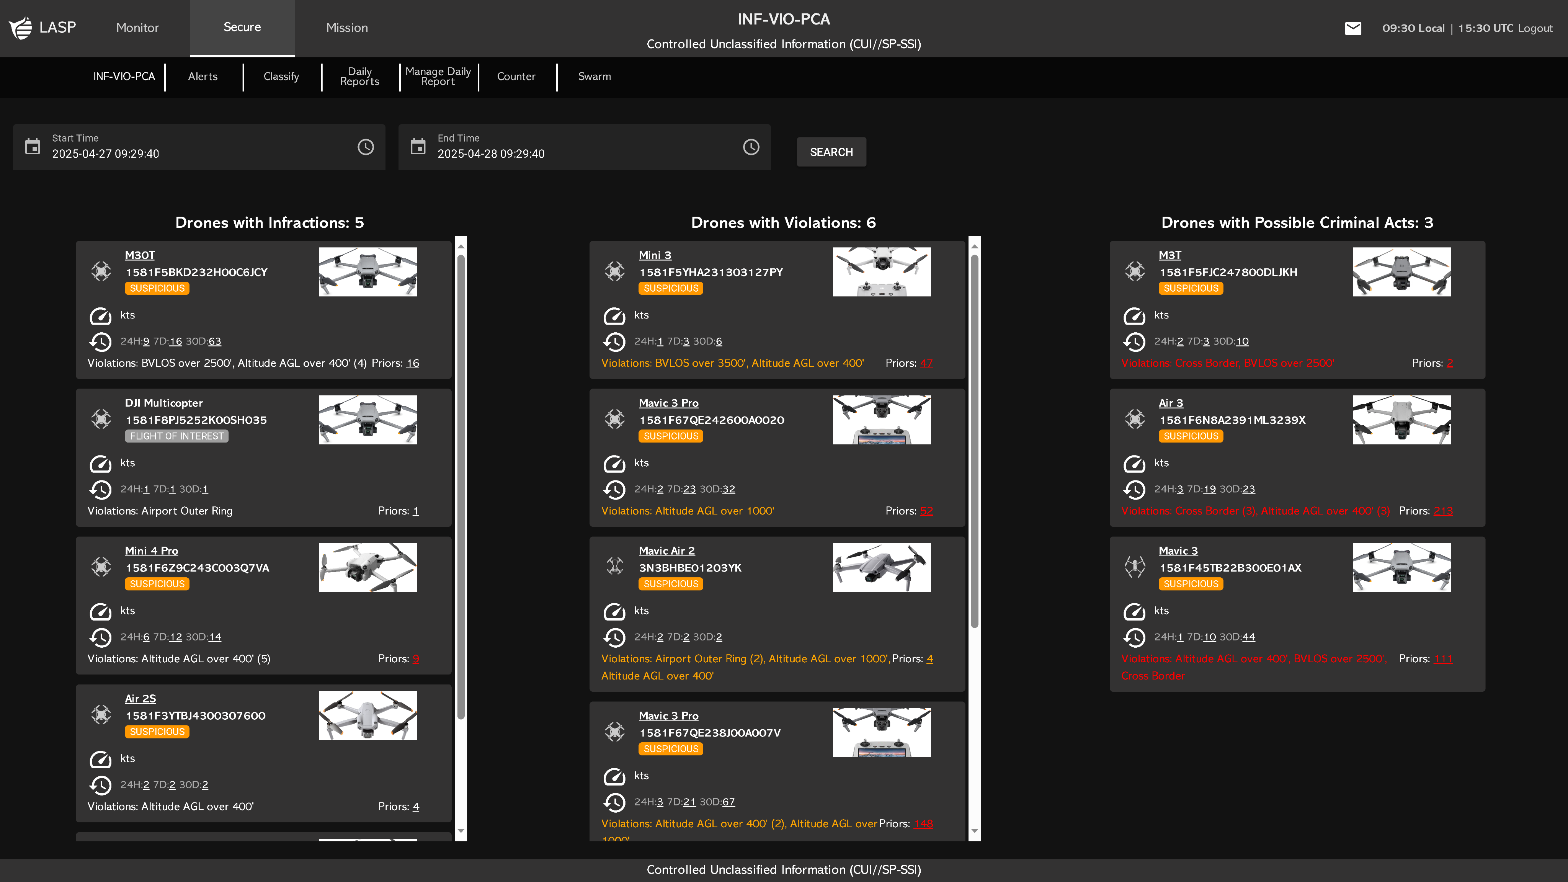The height and width of the screenshot is (882, 1568).
Task: Click up arrow of Violations scrollbar
Action: [x=975, y=247]
